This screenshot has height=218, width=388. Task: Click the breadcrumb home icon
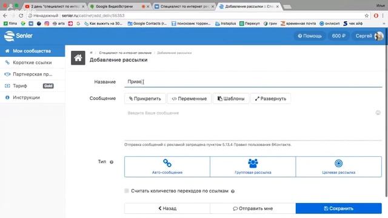coord(91,53)
